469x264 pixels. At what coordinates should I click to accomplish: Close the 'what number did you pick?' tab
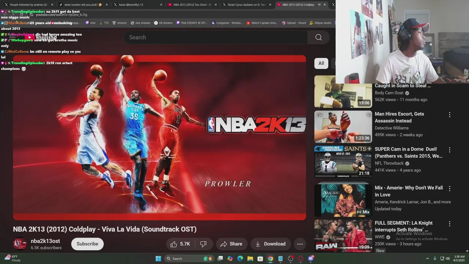(106, 5)
